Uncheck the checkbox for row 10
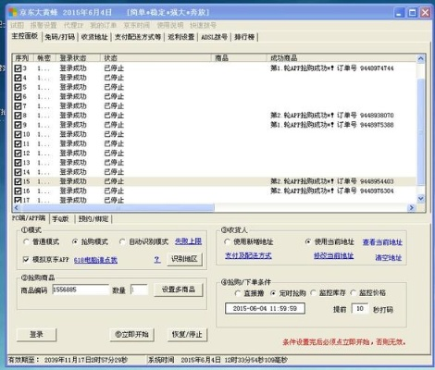435x370 pixels. tap(18, 134)
